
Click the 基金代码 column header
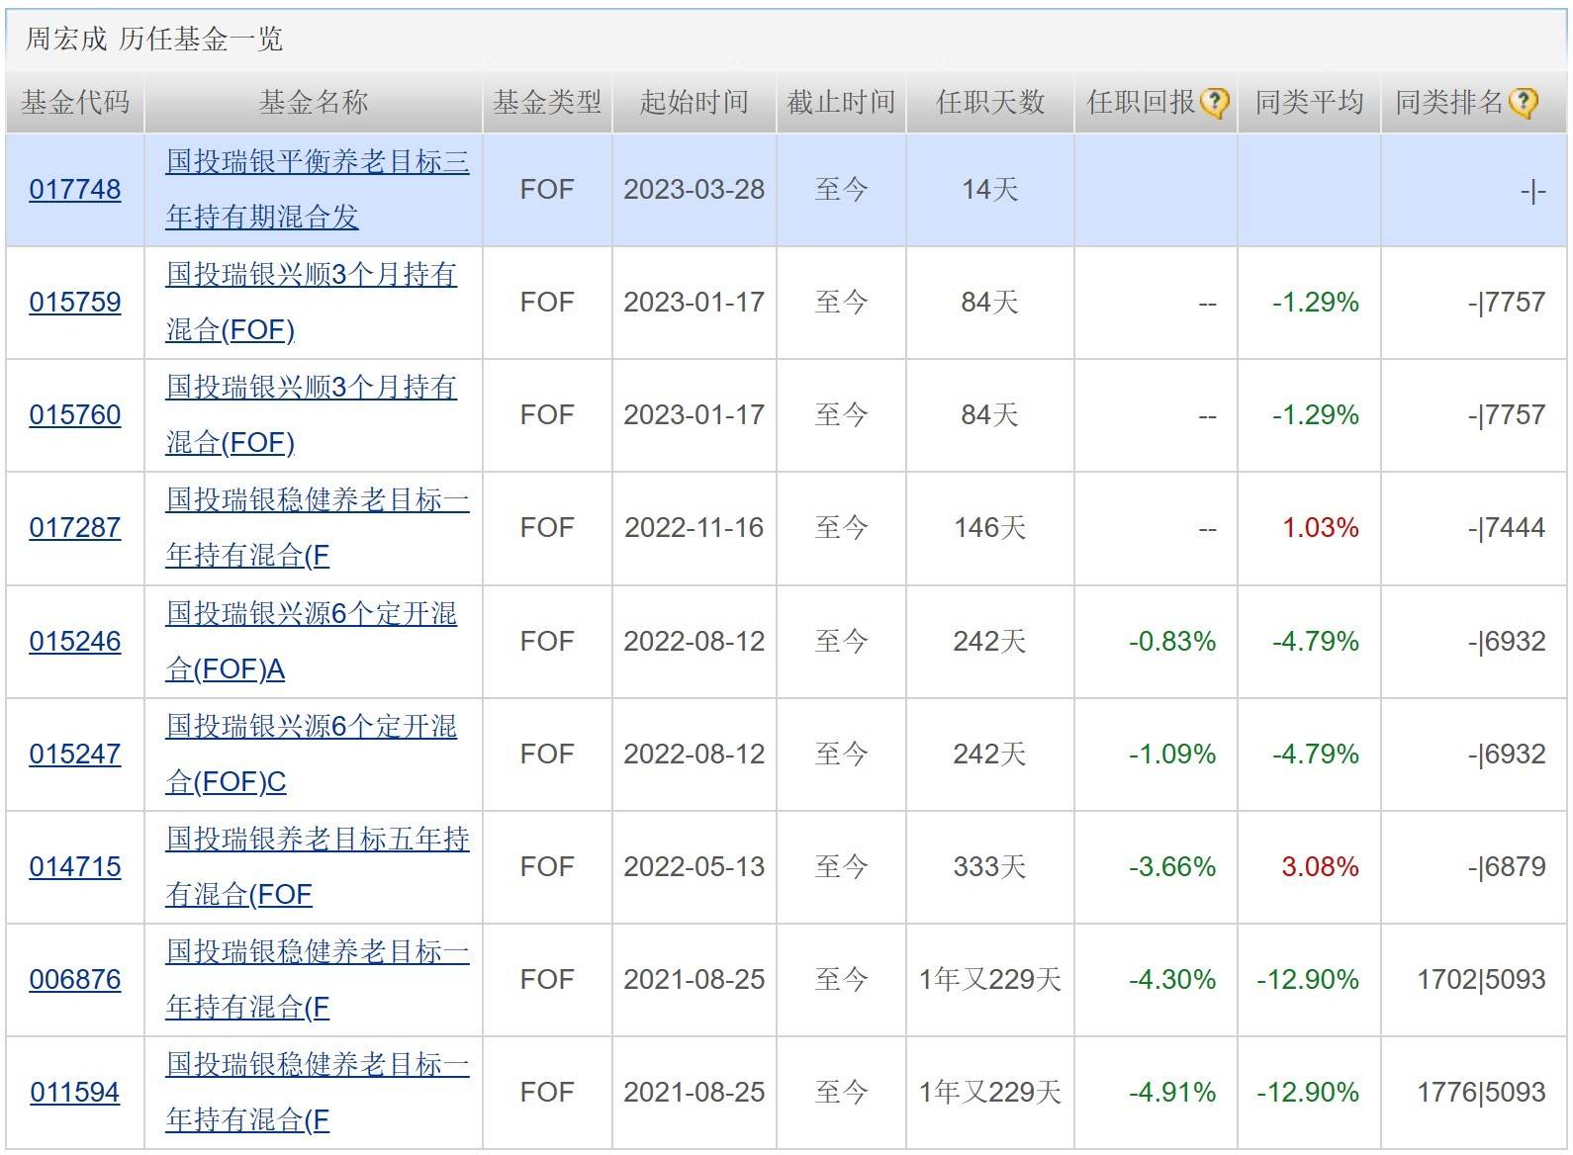click(75, 103)
